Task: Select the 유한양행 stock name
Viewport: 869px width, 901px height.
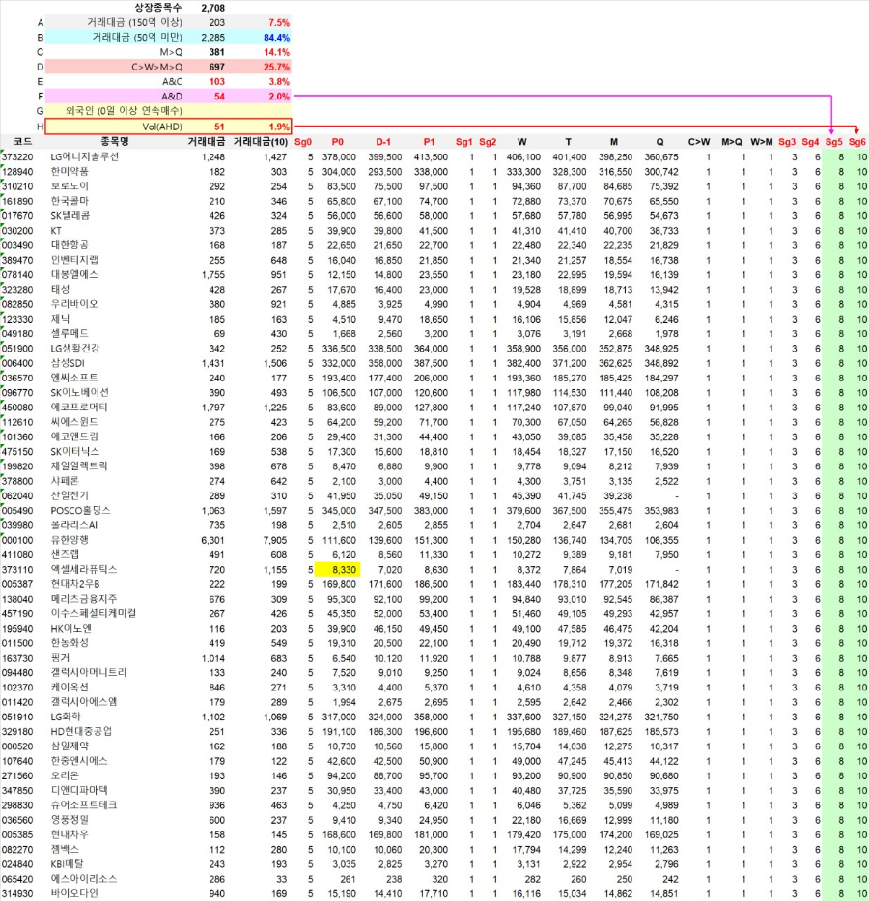Action: click(70, 540)
